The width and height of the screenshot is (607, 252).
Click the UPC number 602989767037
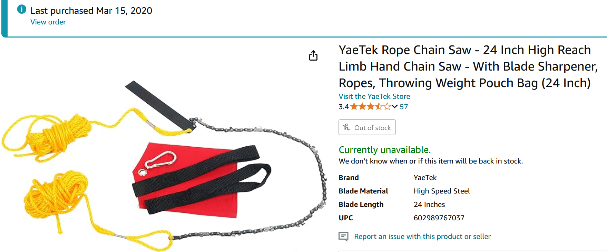coord(439,218)
